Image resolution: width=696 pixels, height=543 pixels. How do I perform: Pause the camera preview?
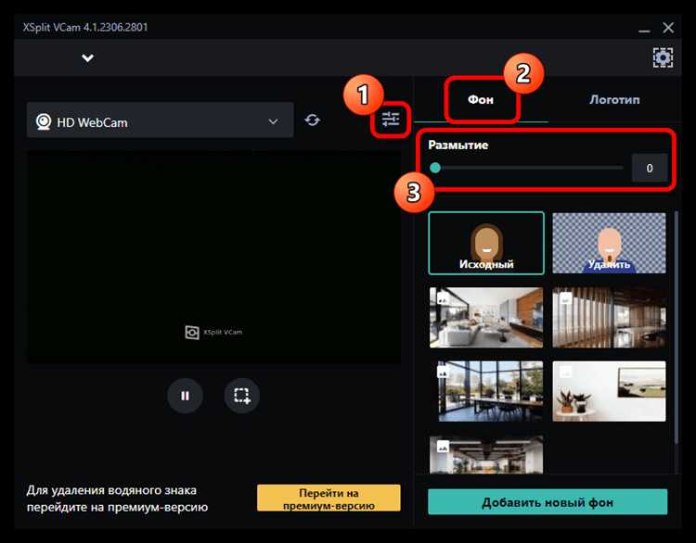(185, 396)
